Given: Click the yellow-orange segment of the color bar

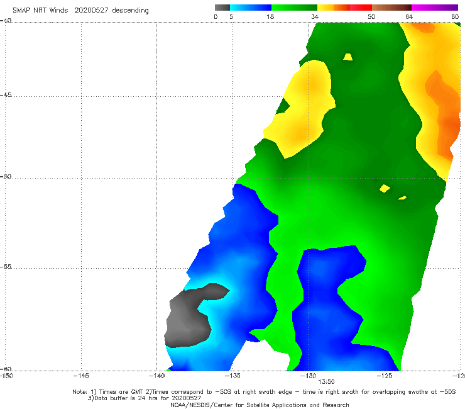Looking at the screenshot, I should (333, 8).
